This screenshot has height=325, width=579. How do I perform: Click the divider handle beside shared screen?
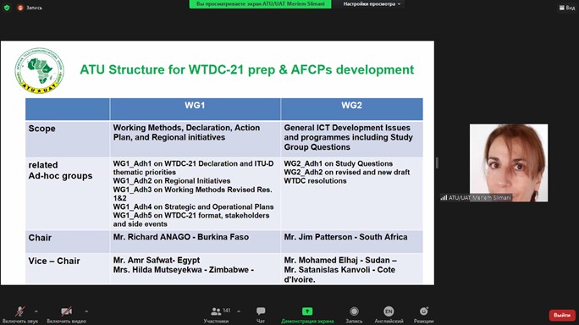click(x=437, y=162)
